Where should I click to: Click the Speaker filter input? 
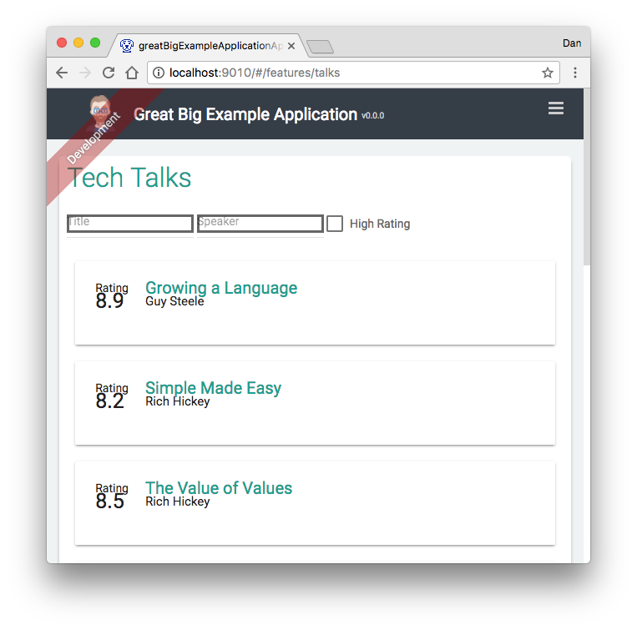point(260,224)
